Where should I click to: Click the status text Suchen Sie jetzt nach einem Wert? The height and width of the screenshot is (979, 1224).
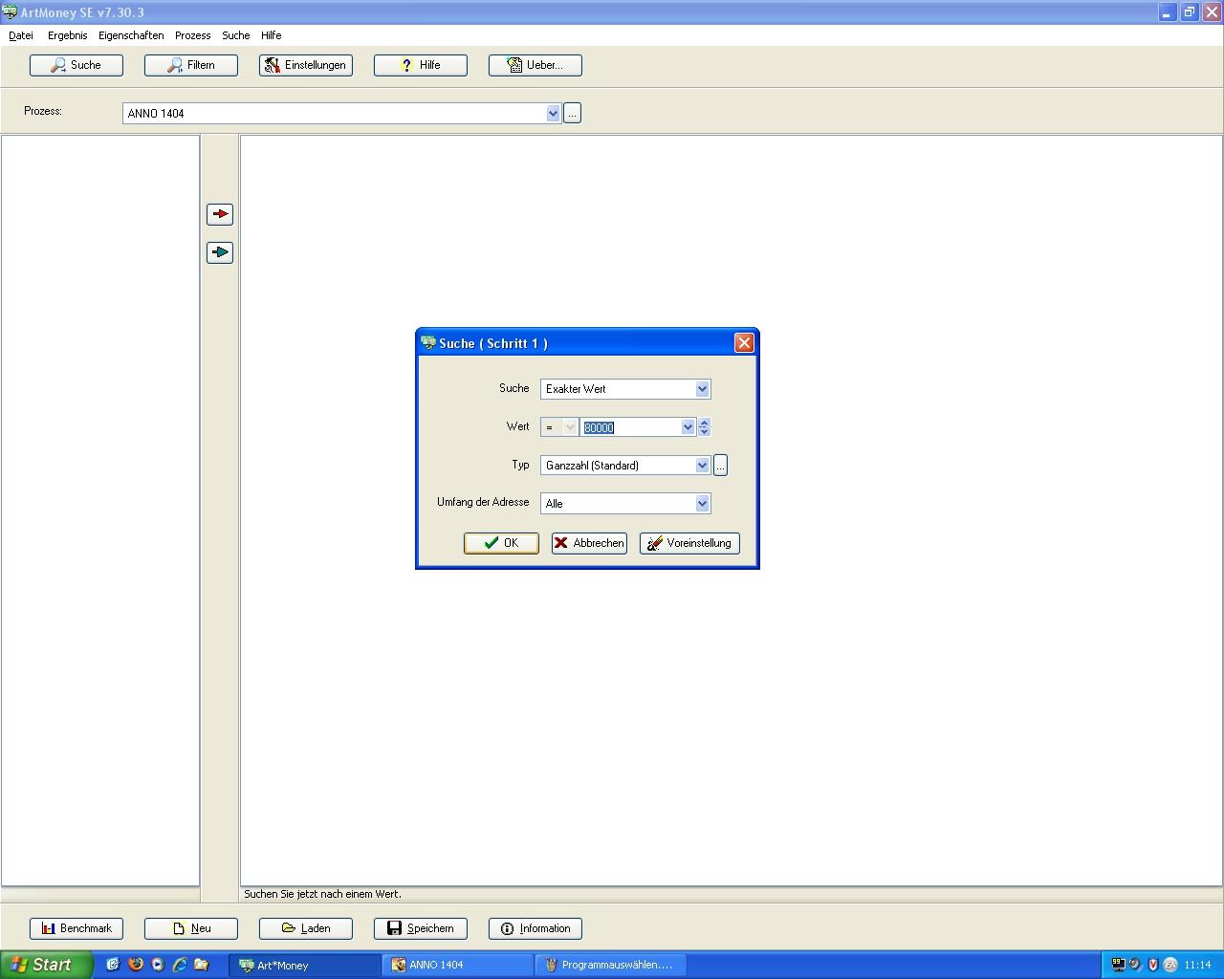point(322,894)
